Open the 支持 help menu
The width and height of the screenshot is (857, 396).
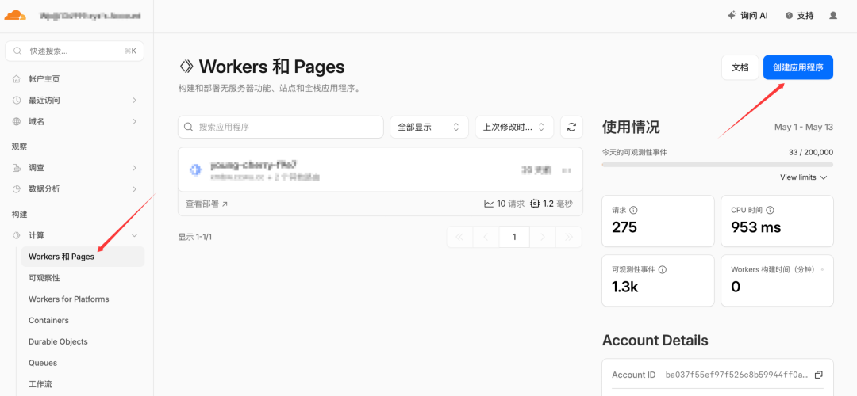800,16
